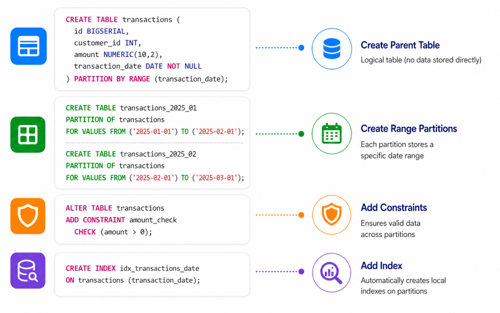This screenshot has width=500, height=313.
Task: Click the 'Create Range Partitions' heading
Action: coord(409,128)
